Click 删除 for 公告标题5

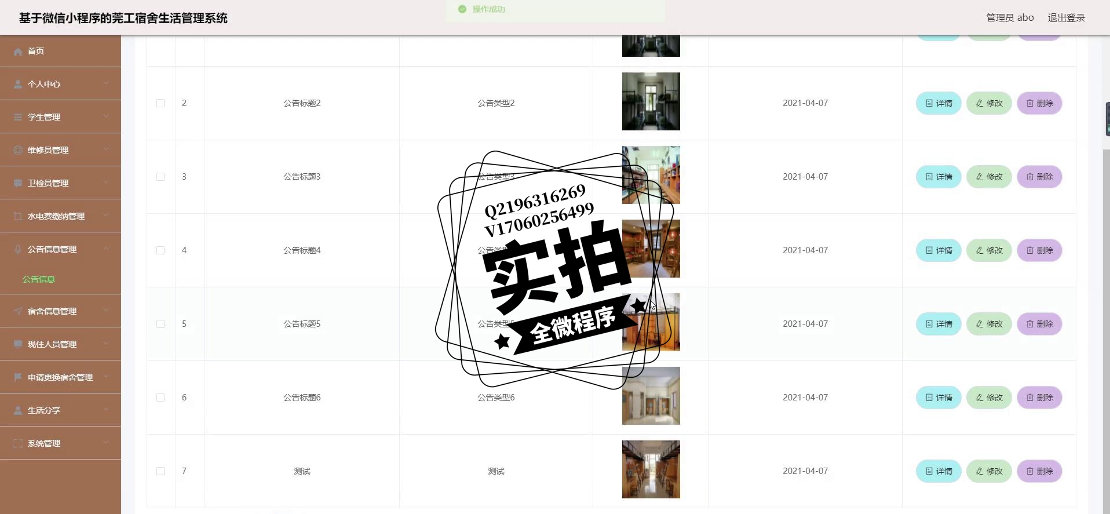click(x=1039, y=324)
